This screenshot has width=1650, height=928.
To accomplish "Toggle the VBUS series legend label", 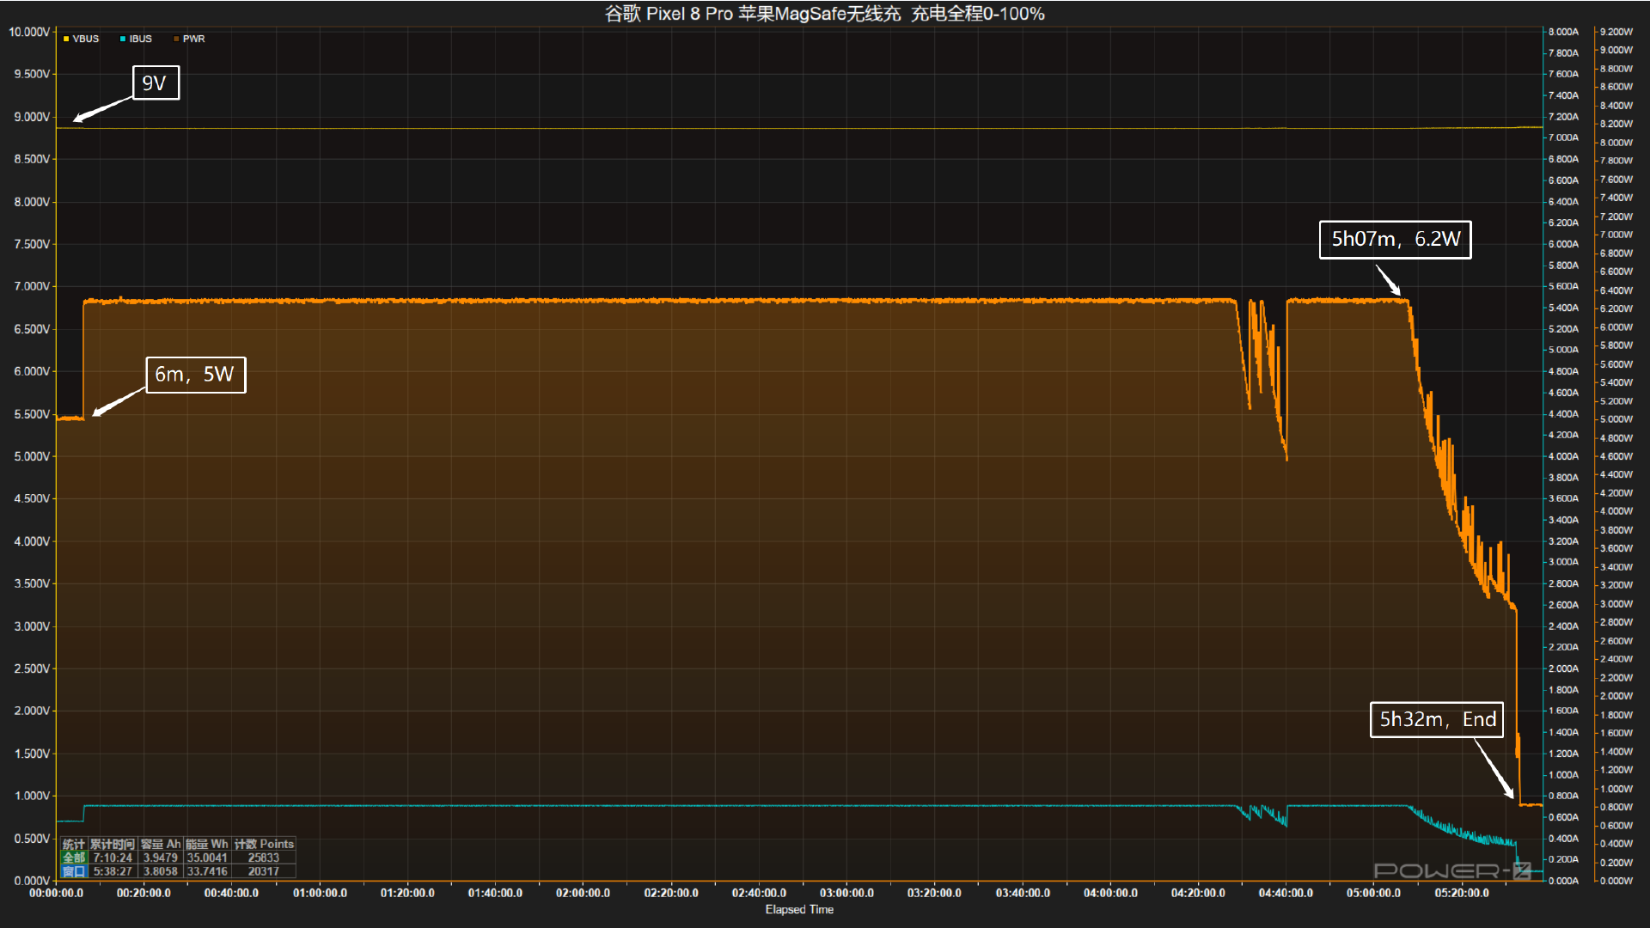I will coord(86,39).
